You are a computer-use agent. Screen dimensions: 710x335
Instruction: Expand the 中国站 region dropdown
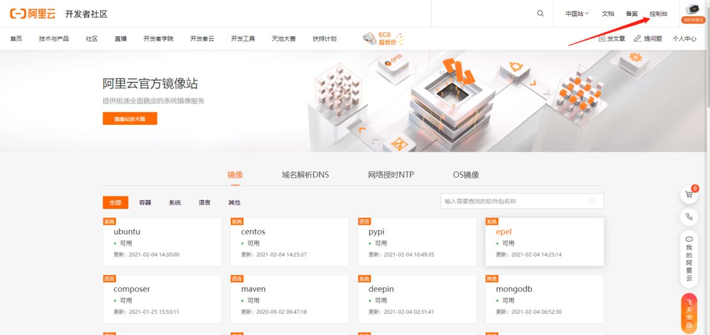click(577, 14)
